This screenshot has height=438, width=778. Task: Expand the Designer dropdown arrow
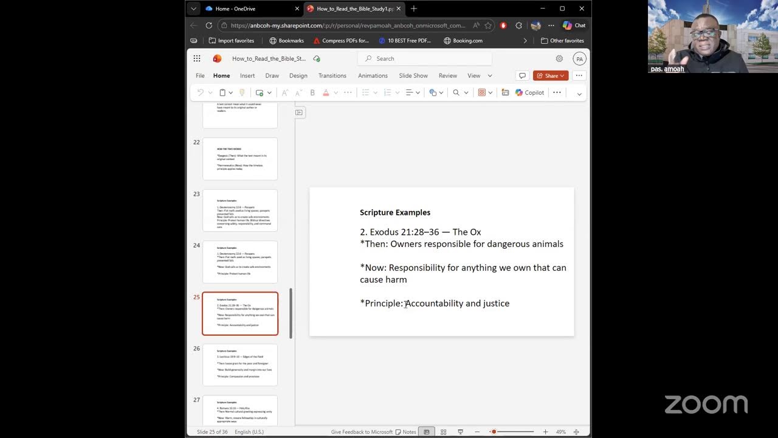[490, 93]
